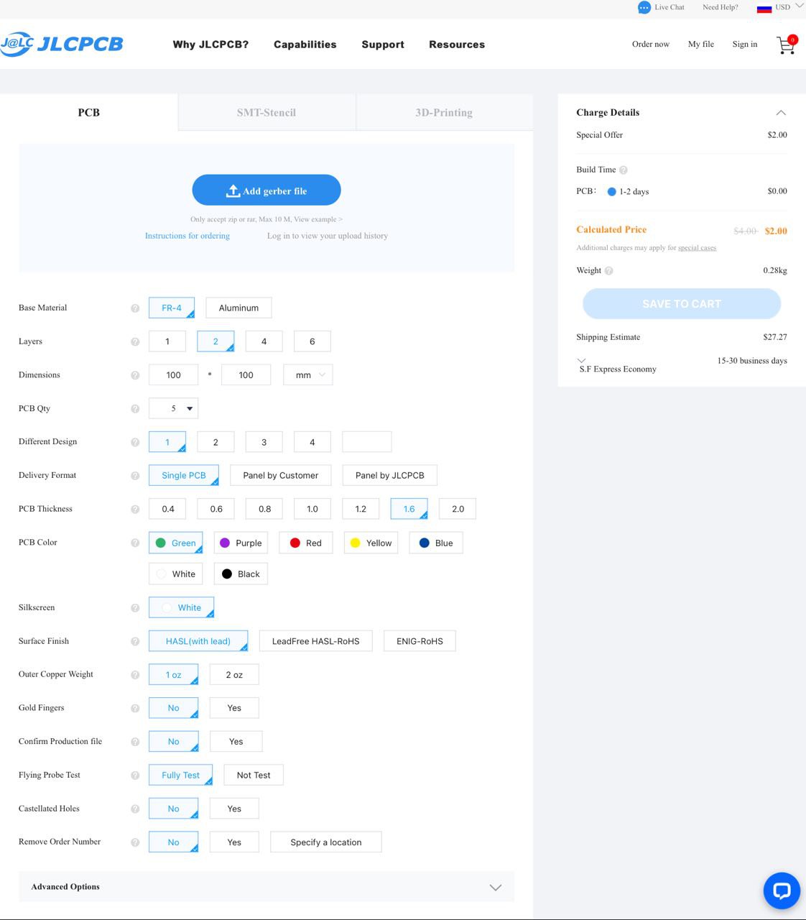
Task: Collapse the Charge Details panel
Action: point(781,113)
